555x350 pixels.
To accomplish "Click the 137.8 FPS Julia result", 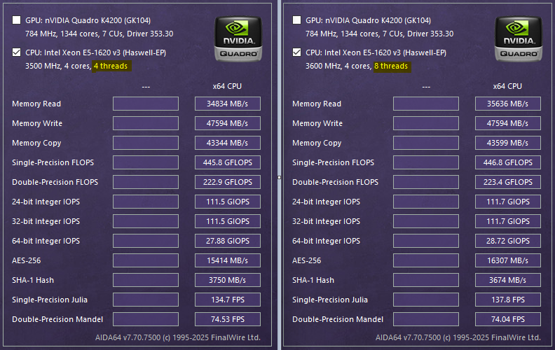I will click(x=508, y=300).
